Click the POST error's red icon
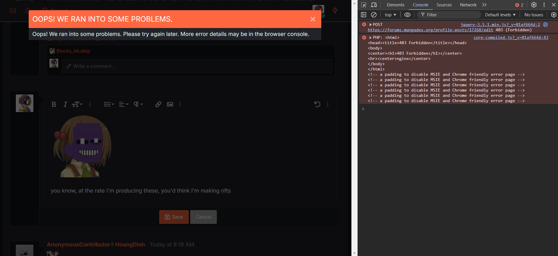Image resolution: width=558 pixels, height=256 pixels. [x=364, y=25]
